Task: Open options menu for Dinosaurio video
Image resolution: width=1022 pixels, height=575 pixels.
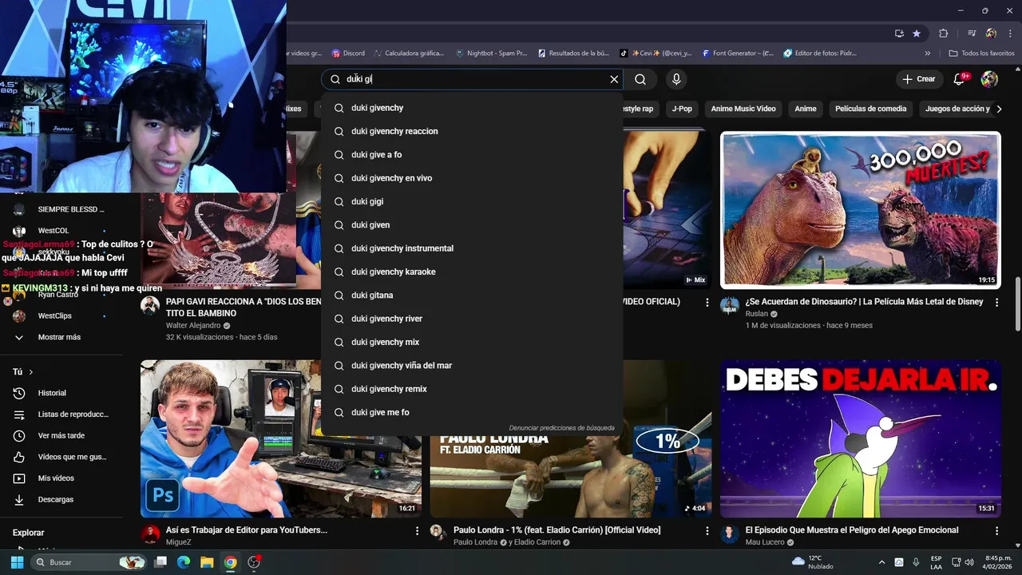Action: pos(996,302)
